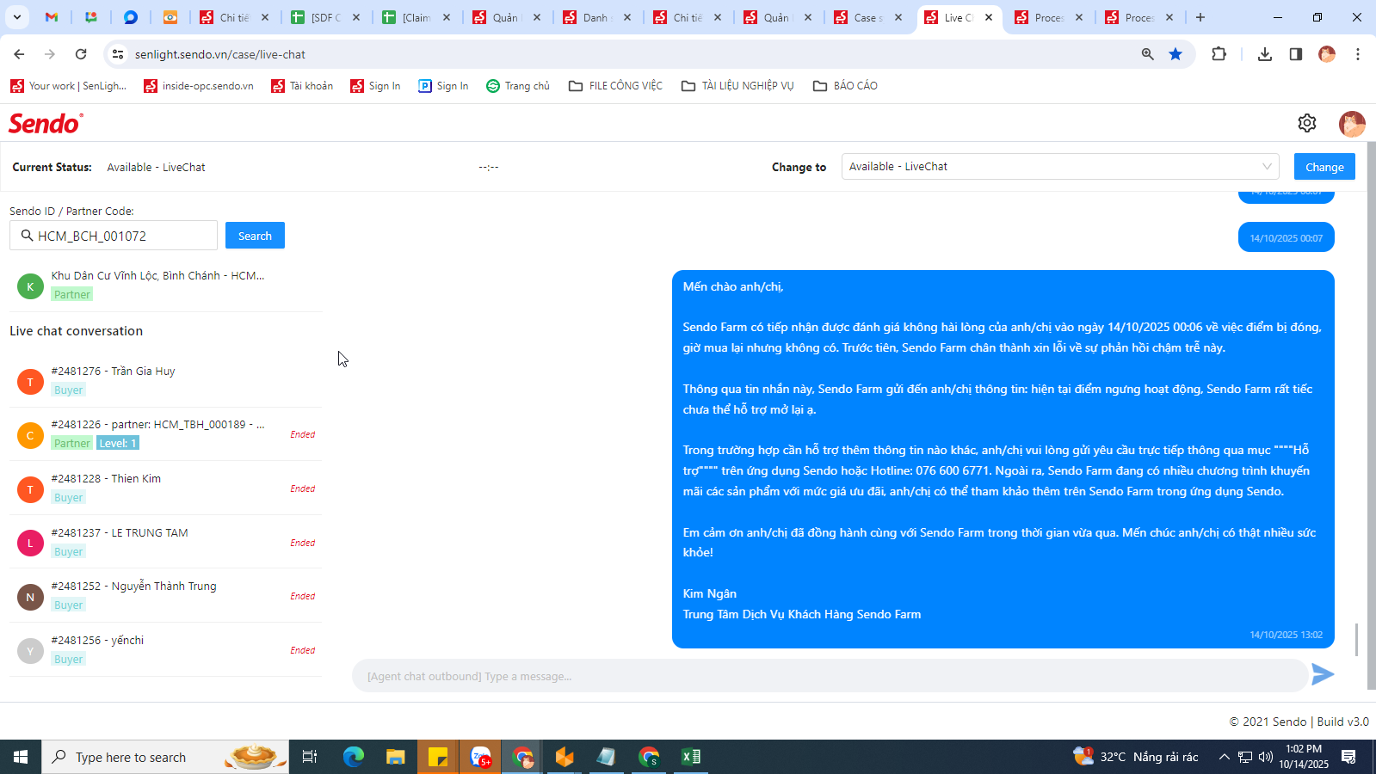1376x774 pixels.
Task: Switch to the Case tab
Action: [868, 17]
